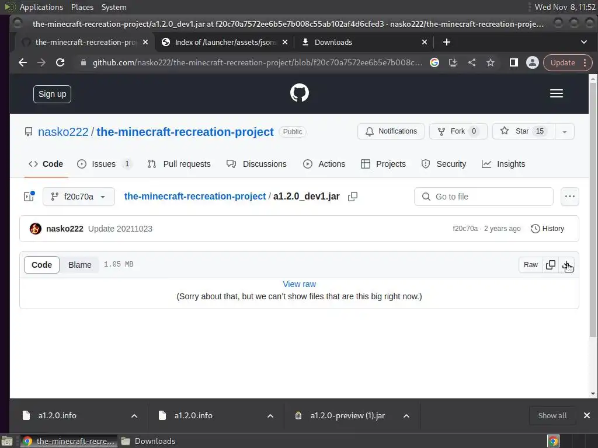598x448 pixels.
Task: Click Show all downloads
Action: (552, 415)
